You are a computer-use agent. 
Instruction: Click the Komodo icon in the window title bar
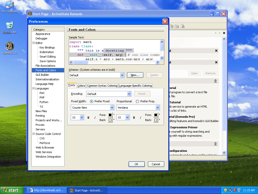(30, 14)
